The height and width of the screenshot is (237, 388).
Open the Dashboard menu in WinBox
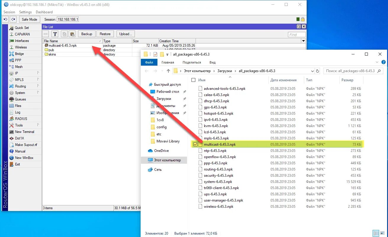(x=44, y=12)
